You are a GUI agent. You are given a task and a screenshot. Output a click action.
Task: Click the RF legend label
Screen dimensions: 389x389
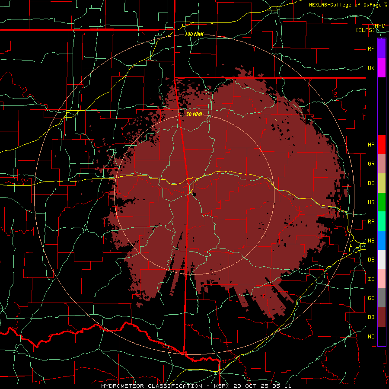(371, 48)
